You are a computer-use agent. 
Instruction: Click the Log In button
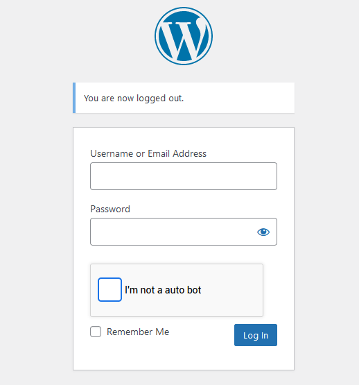256,335
